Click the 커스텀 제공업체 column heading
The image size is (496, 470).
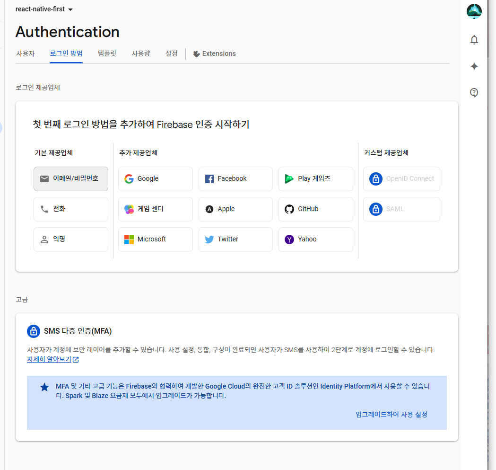pyautogui.click(x=386, y=153)
